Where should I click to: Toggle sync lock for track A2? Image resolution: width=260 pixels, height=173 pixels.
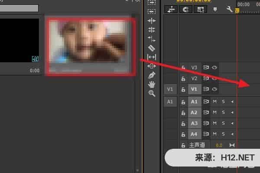(206, 112)
